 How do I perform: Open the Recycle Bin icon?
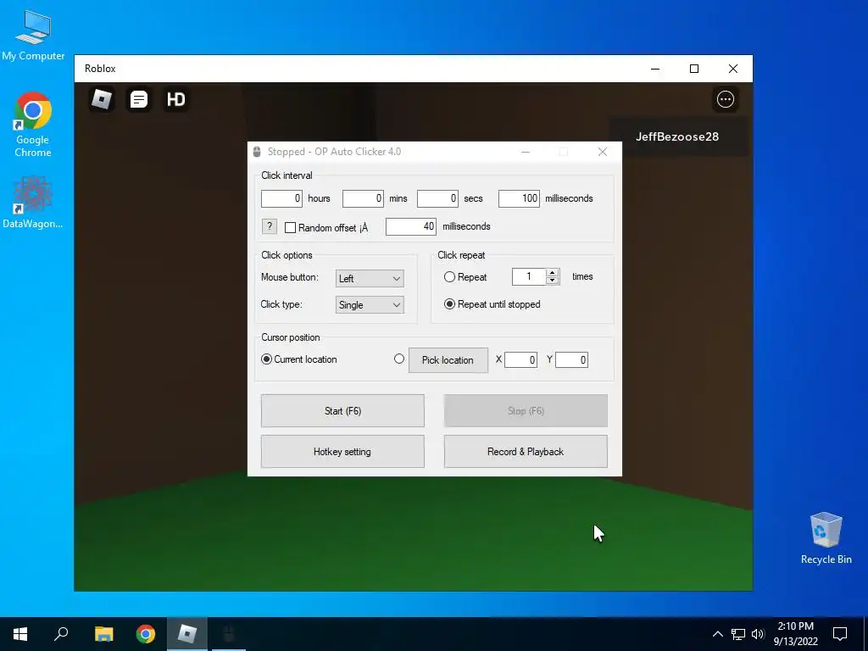pyautogui.click(x=826, y=538)
